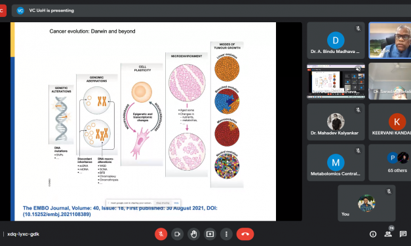The height and width of the screenshot is (246, 411).
Task: Select the Dr. Sarada video tile
Action: click(x=390, y=81)
